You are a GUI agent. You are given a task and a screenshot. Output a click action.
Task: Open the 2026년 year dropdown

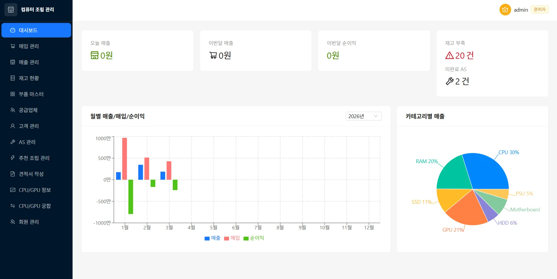point(363,116)
